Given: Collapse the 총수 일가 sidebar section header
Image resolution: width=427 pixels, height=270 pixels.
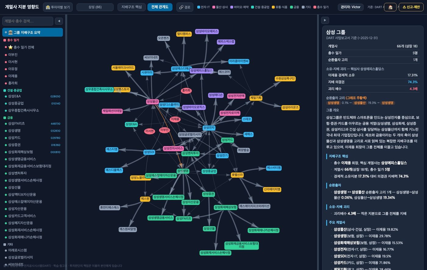Looking at the screenshot, I should (33, 40).
